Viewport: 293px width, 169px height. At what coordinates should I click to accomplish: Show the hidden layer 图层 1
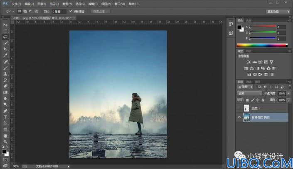[239, 108]
